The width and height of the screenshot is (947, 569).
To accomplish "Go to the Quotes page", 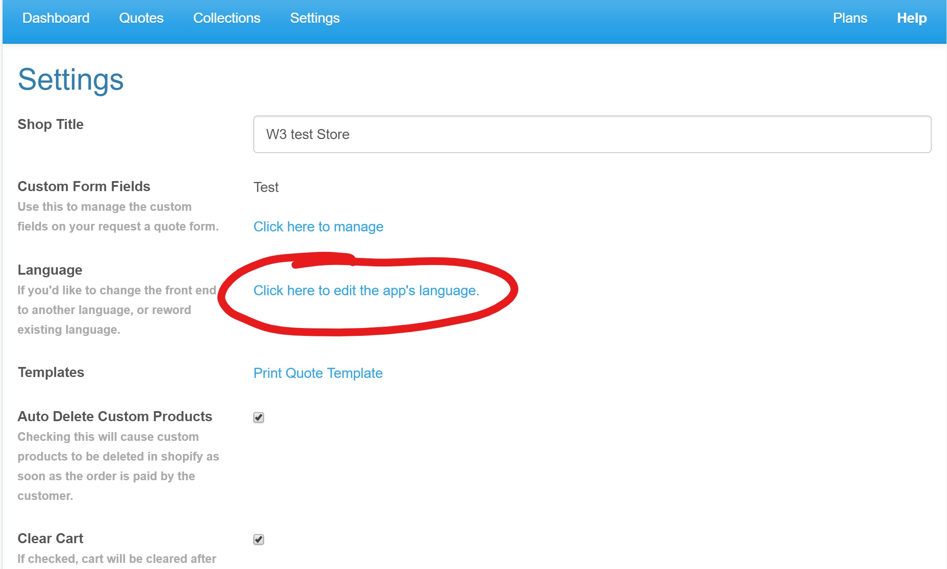I will (141, 18).
